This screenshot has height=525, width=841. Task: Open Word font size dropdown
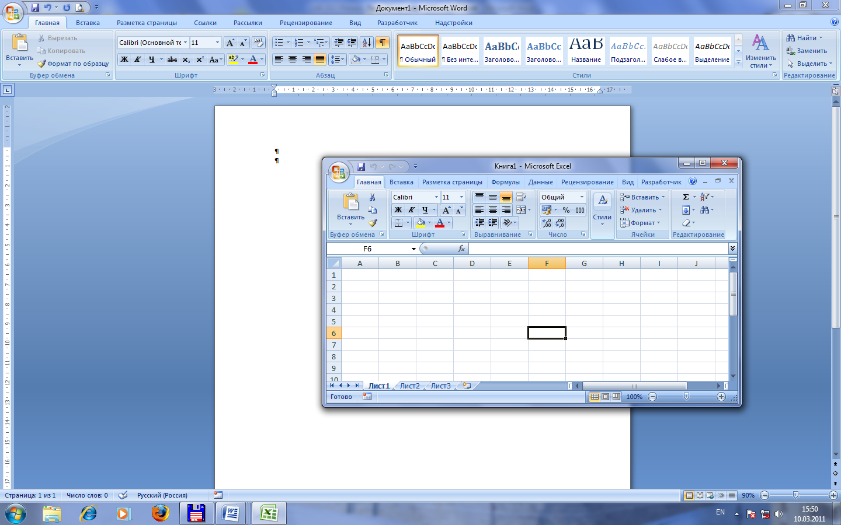pos(218,43)
